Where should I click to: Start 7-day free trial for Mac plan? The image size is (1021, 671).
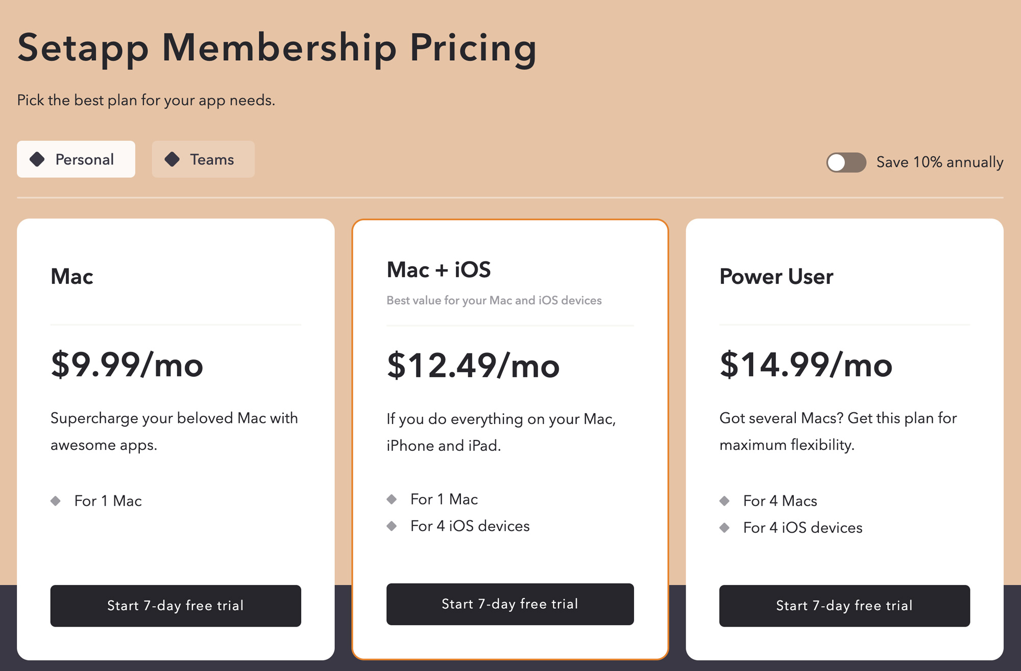click(176, 606)
